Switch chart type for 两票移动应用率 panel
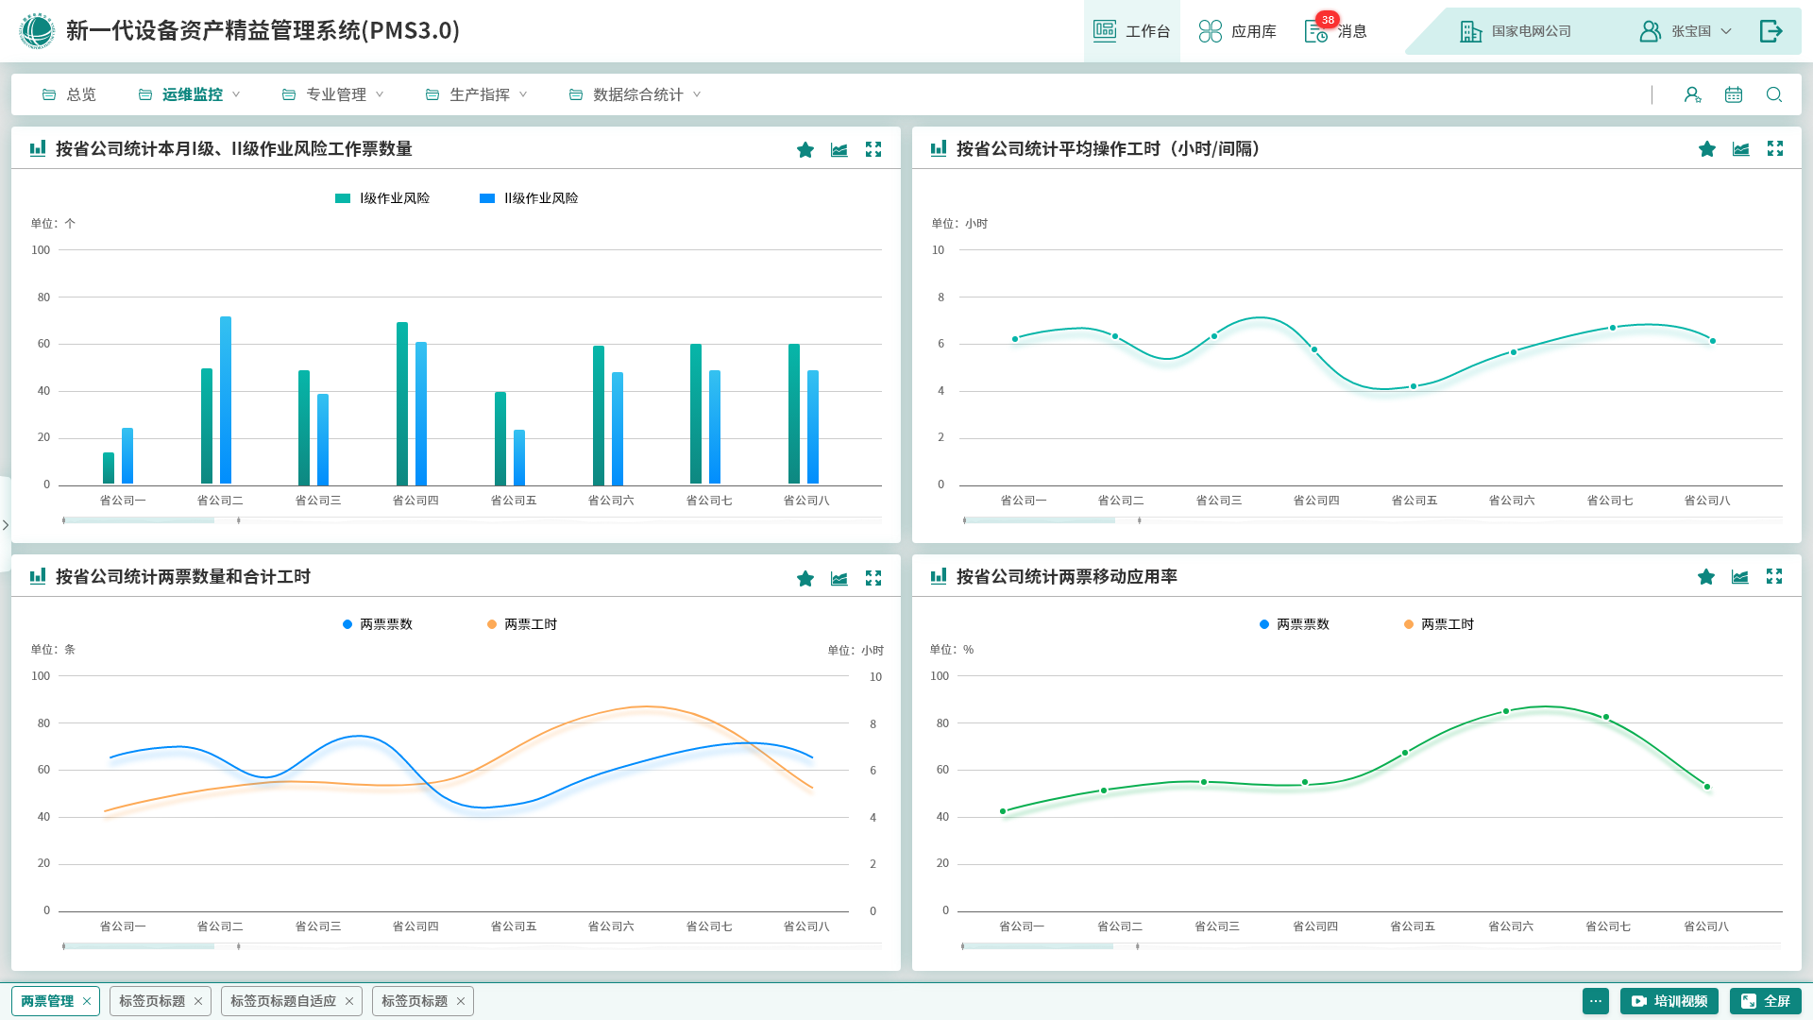Screen dimensions: 1813x1020 (x=1740, y=576)
